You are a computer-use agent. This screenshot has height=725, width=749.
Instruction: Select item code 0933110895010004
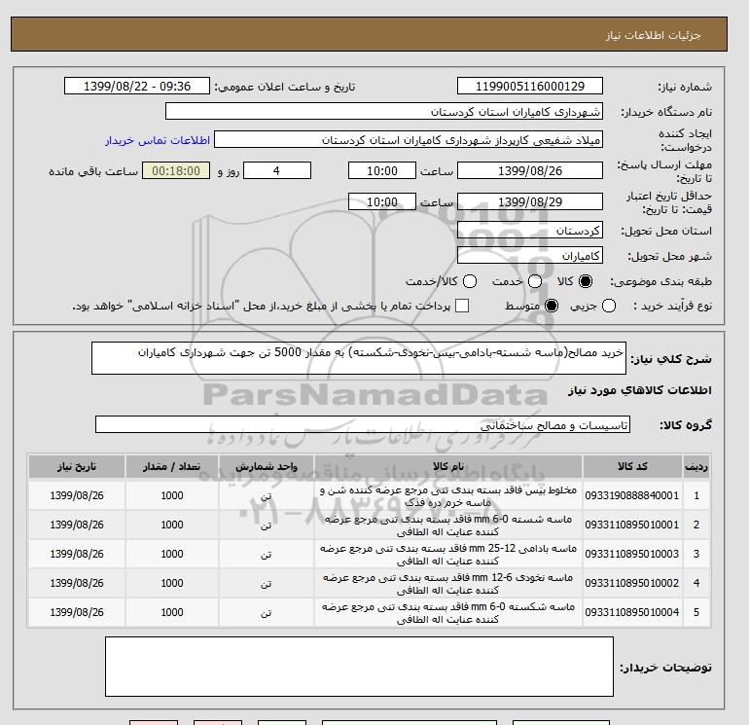(632, 612)
